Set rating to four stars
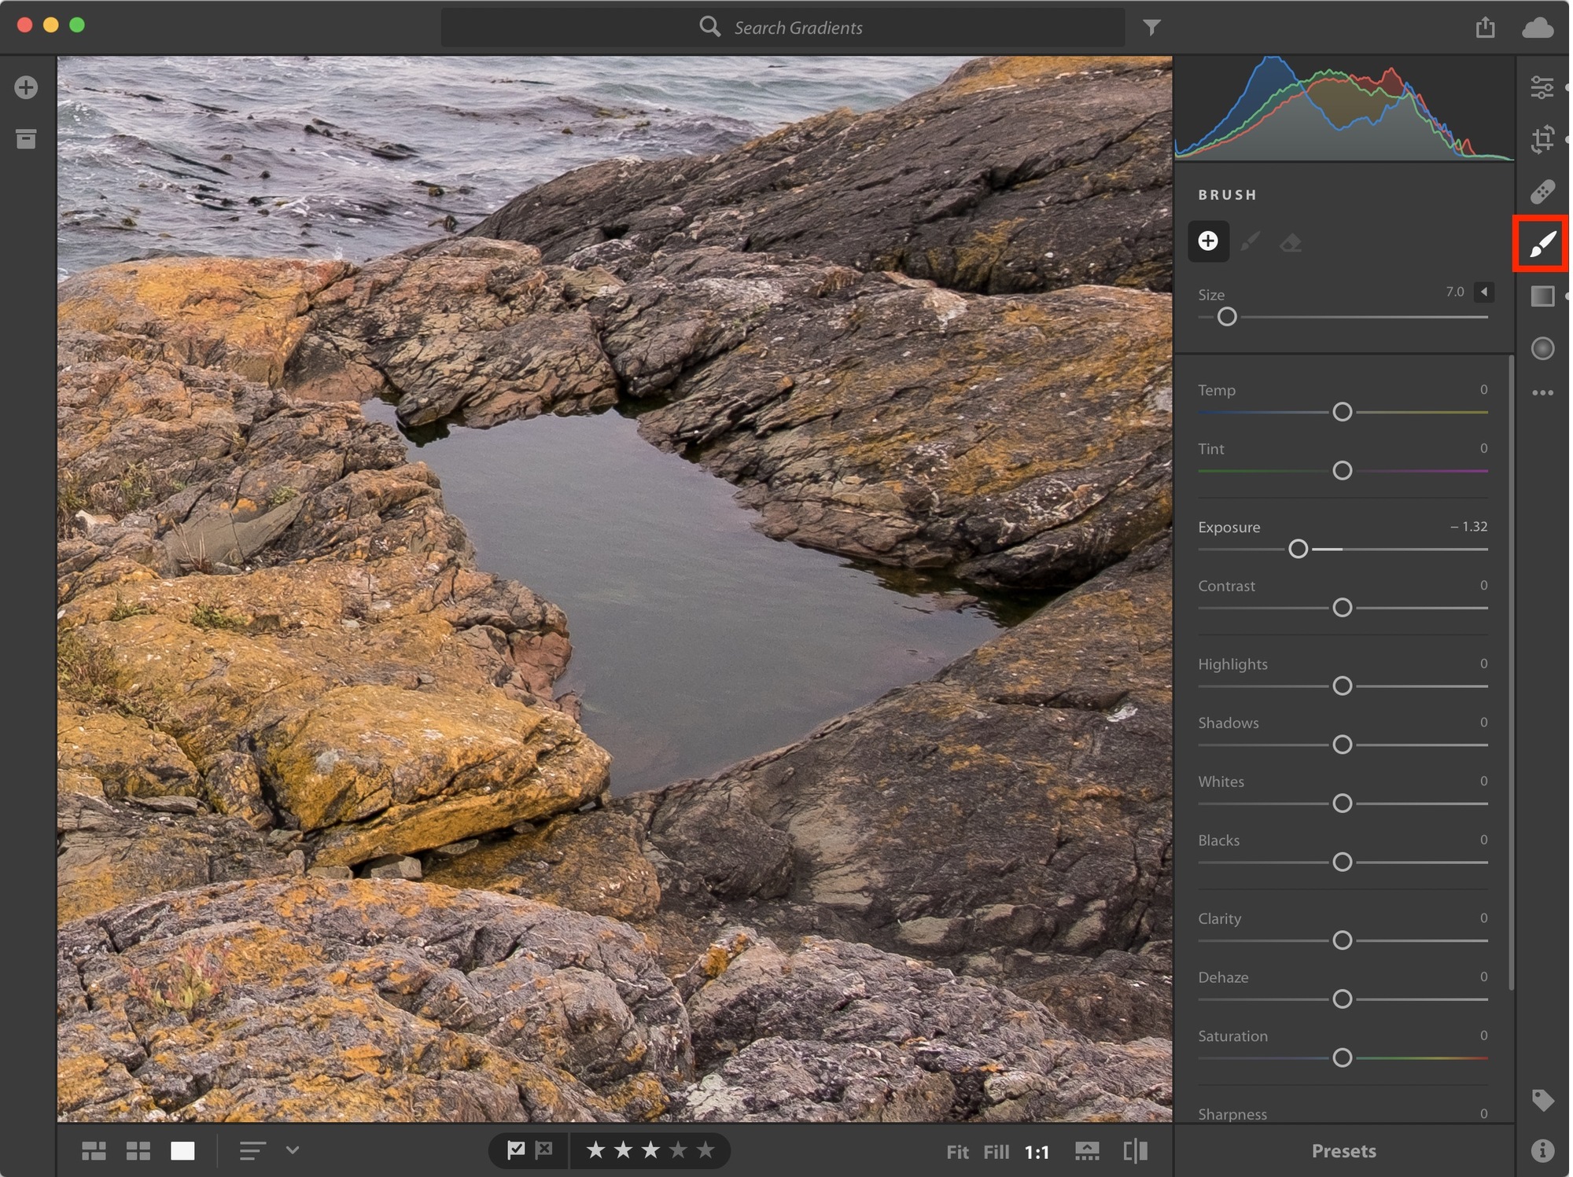 680,1152
